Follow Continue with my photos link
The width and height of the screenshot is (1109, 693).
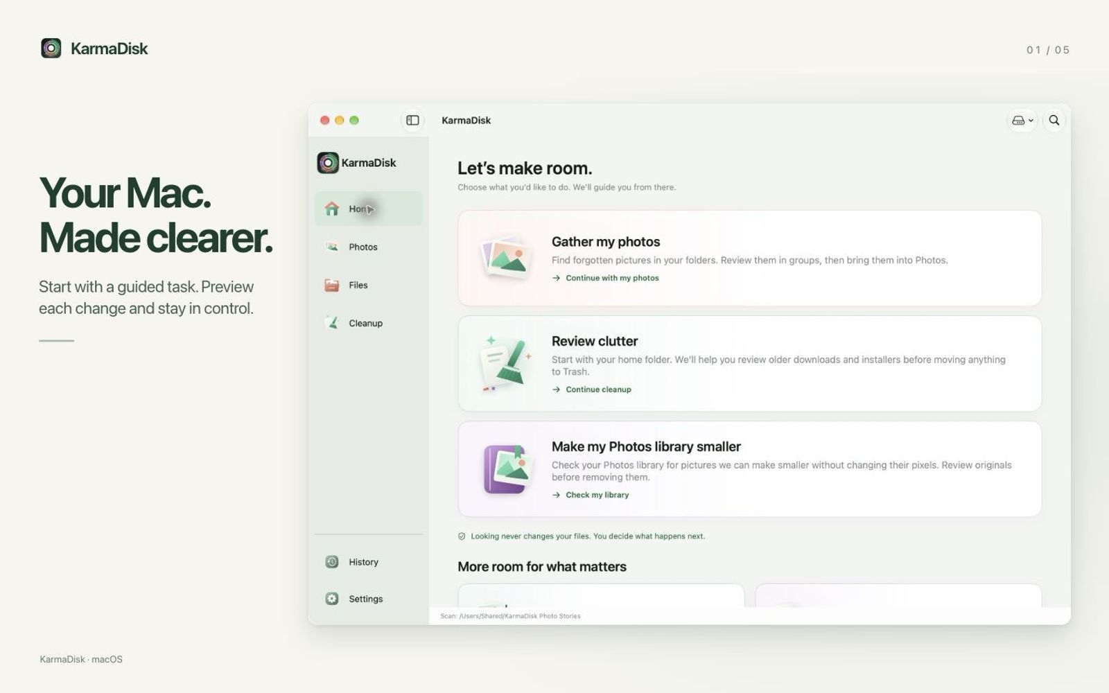pos(606,278)
